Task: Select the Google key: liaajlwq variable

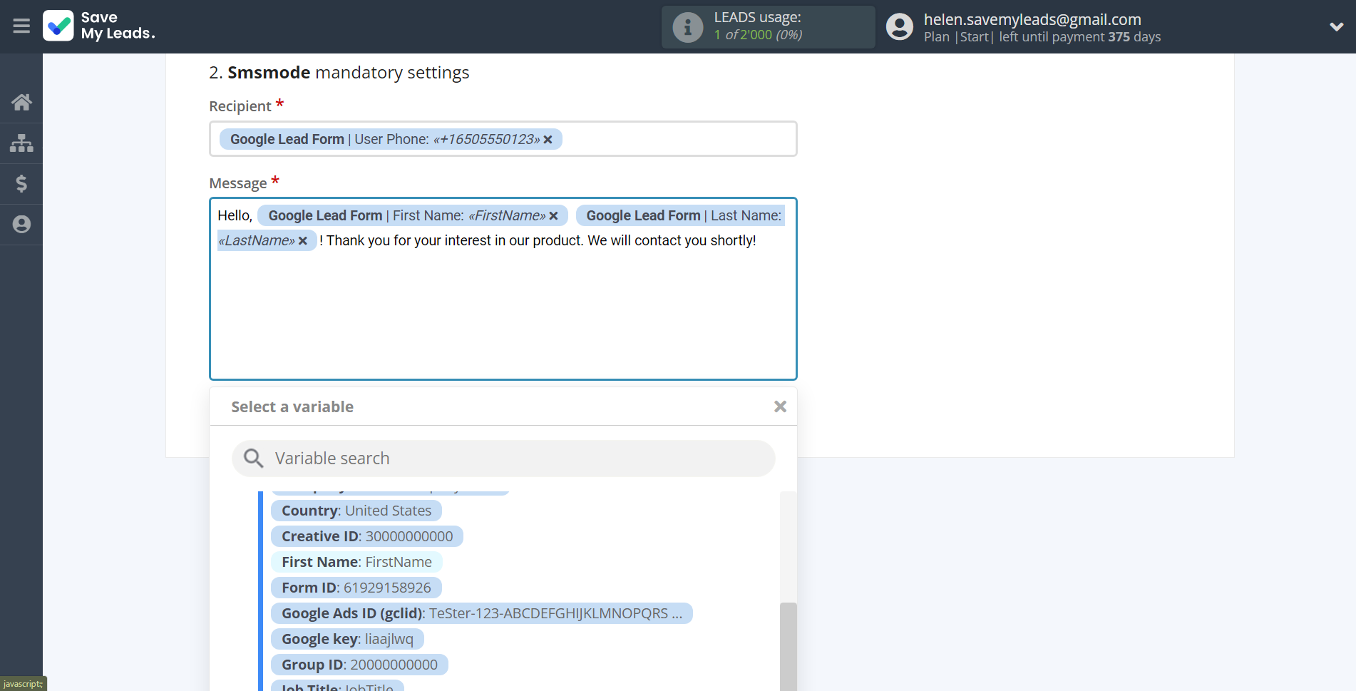Action: point(347,639)
